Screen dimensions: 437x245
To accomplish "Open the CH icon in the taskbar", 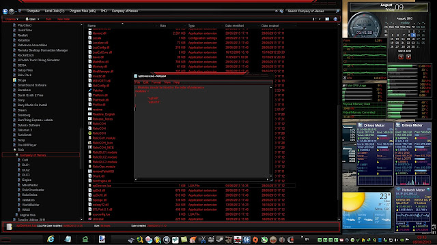I will tap(246, 240).
